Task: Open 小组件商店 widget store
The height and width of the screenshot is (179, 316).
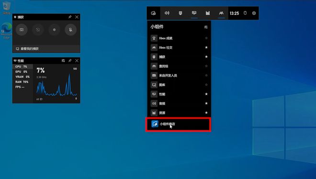Action: tap(179, 124)
